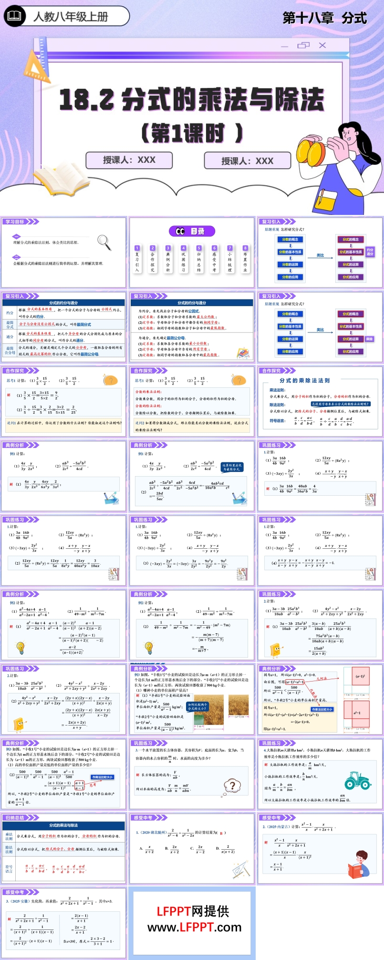Click the LFPPT网提供 text
The width and height of the screenshot is (384, 960).
[x=193, y=911]
